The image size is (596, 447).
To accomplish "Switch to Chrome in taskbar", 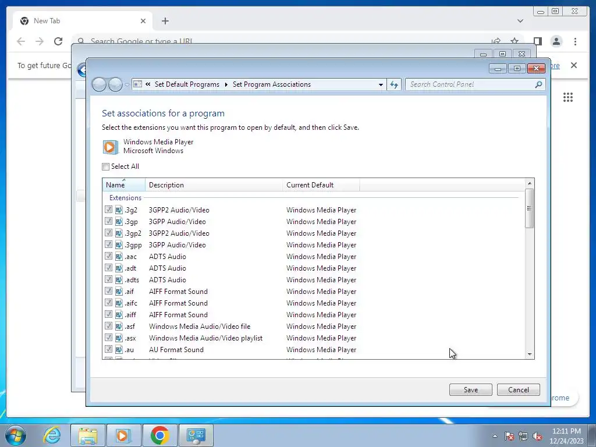I will tap(159, 435).
